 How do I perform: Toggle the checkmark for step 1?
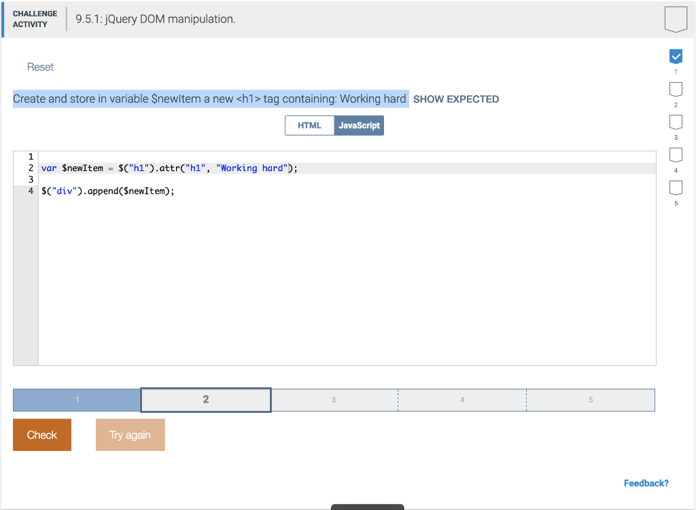coord(676,56)
